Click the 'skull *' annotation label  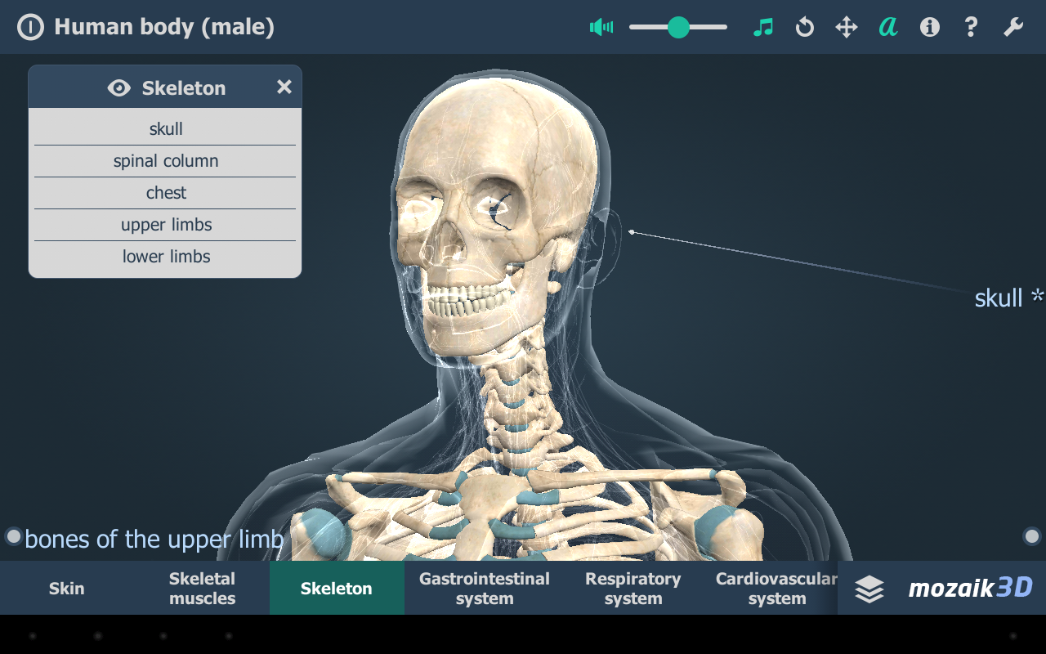click(1007, 298)
